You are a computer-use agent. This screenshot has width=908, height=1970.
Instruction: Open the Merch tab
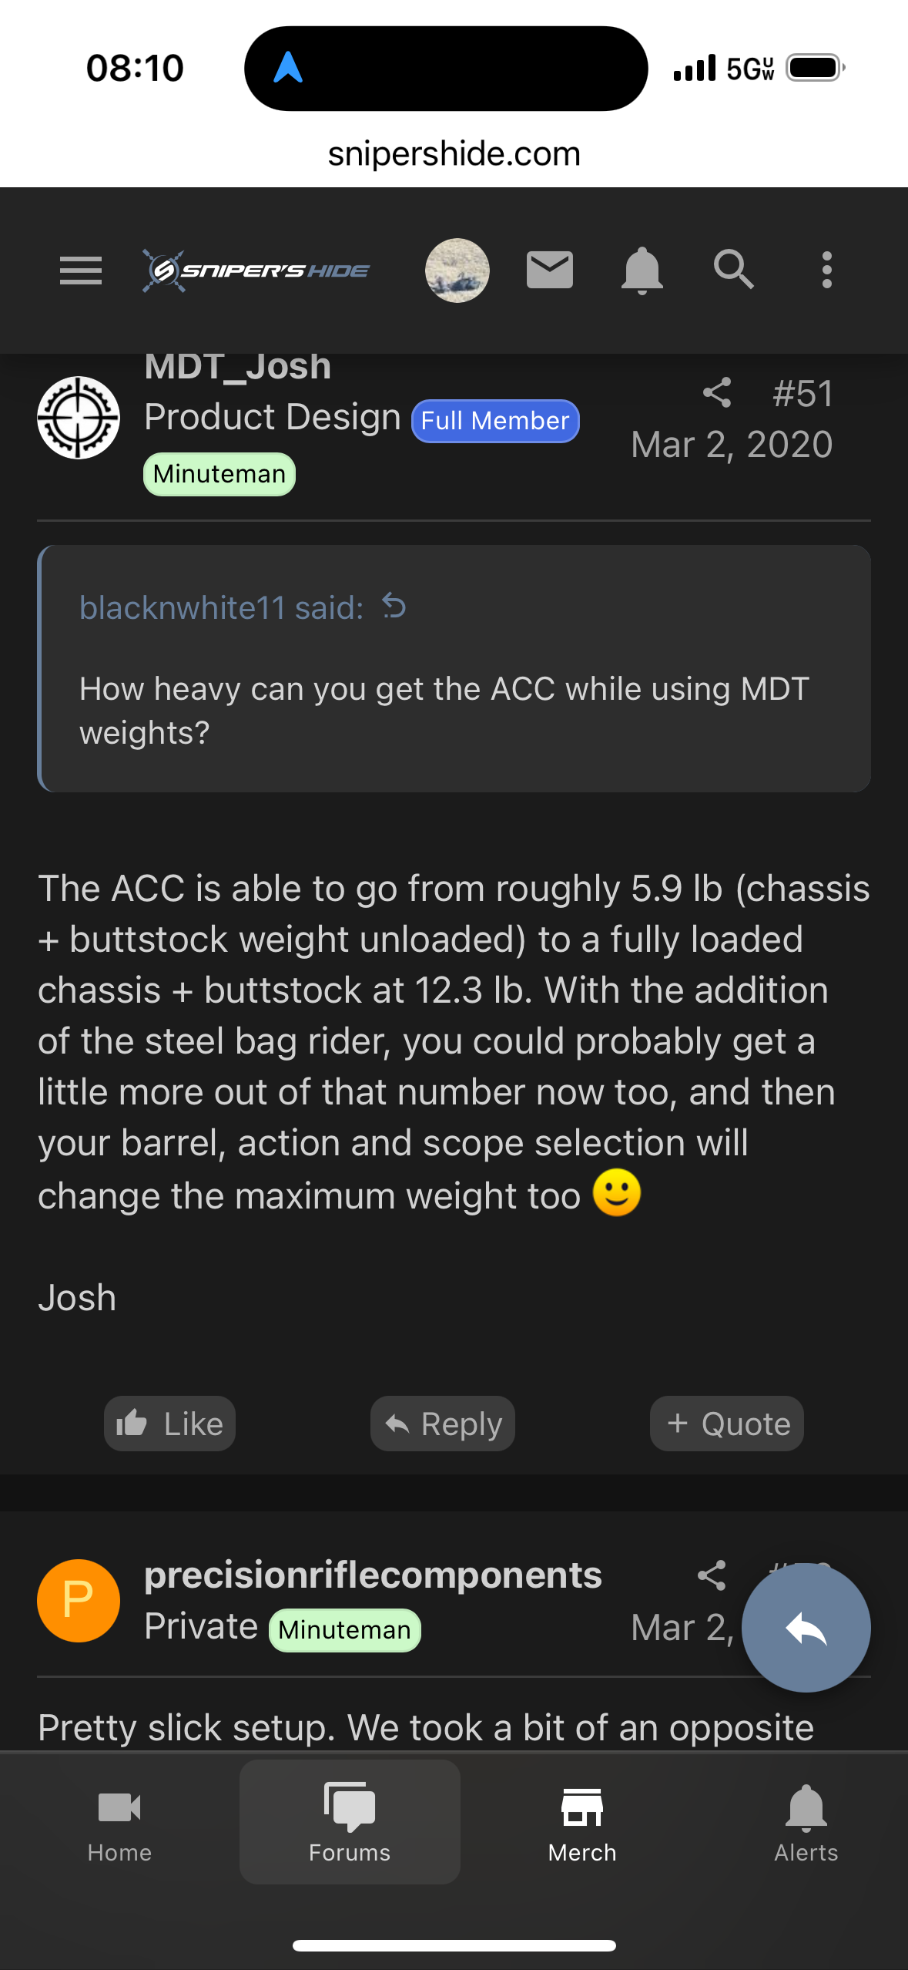pyautogui.click(x=582, y=1822)
